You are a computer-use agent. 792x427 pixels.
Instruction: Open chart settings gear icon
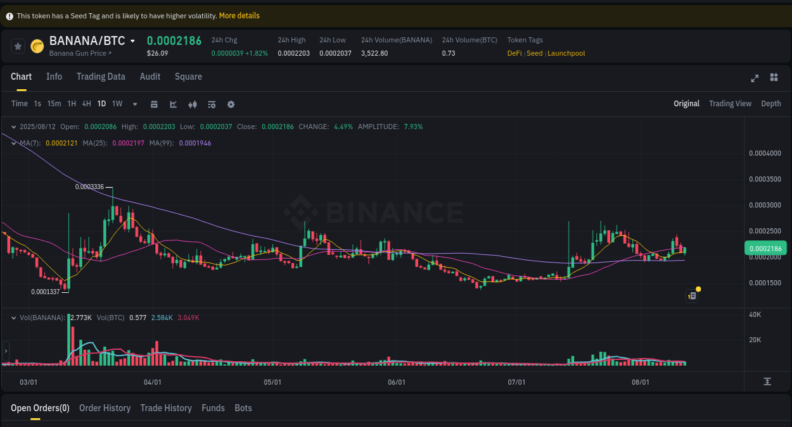click(x=231, y=104)
